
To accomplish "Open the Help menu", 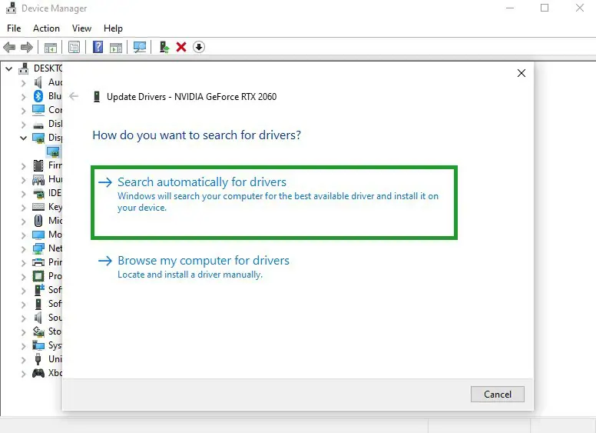I will [x=113, y=28].
